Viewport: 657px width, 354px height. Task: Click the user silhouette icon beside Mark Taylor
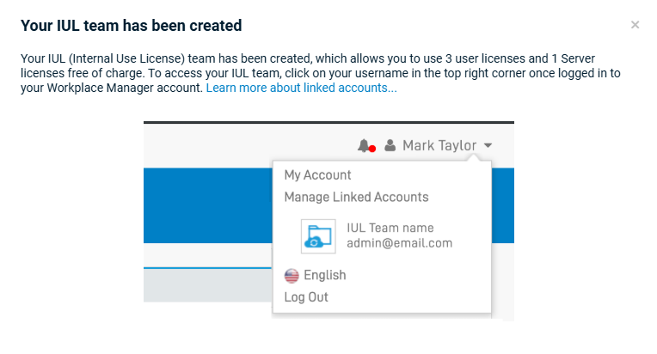tap(390, 145)
